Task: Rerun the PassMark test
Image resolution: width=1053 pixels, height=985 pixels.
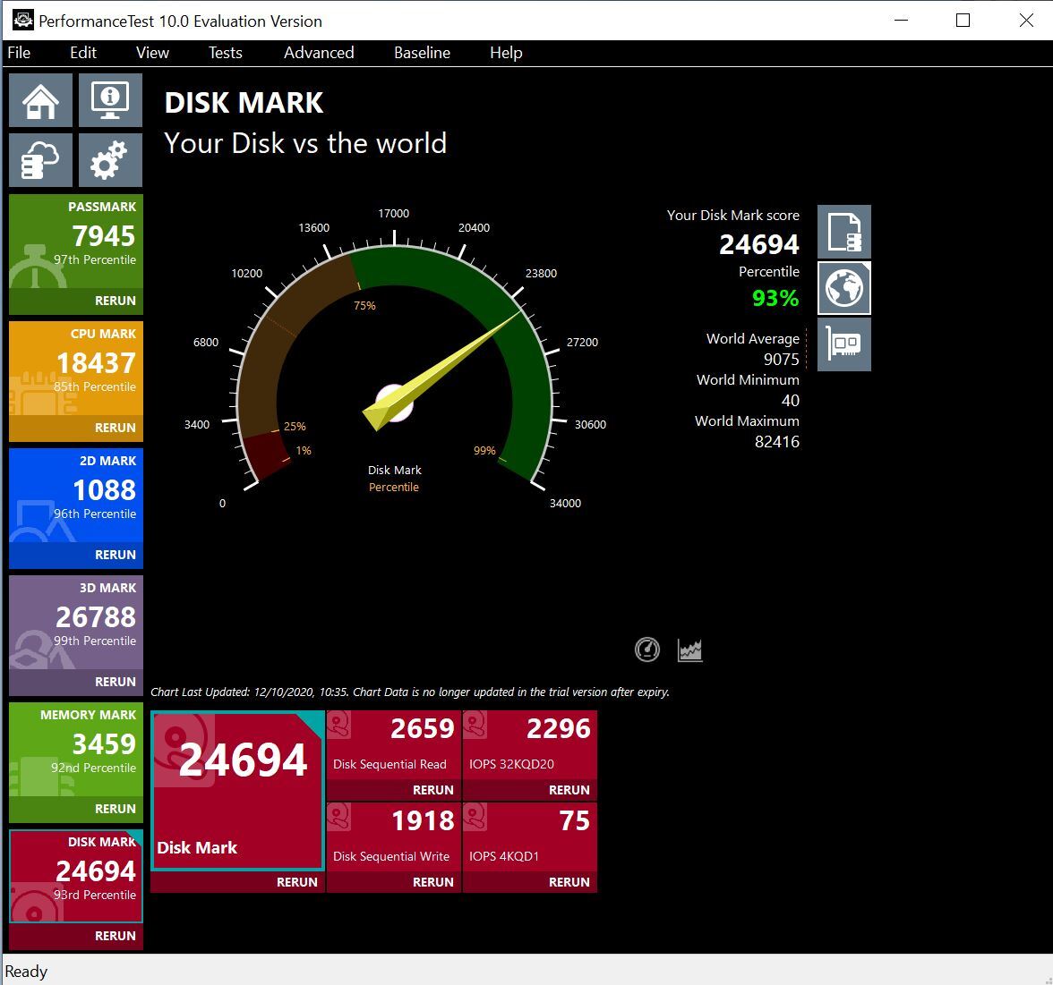Action: tap(115, 301)
